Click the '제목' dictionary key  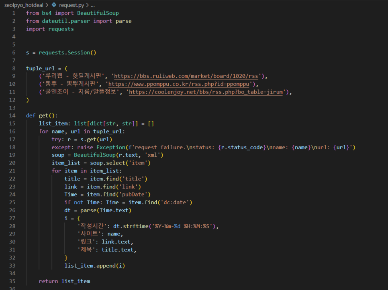(86, 249)
